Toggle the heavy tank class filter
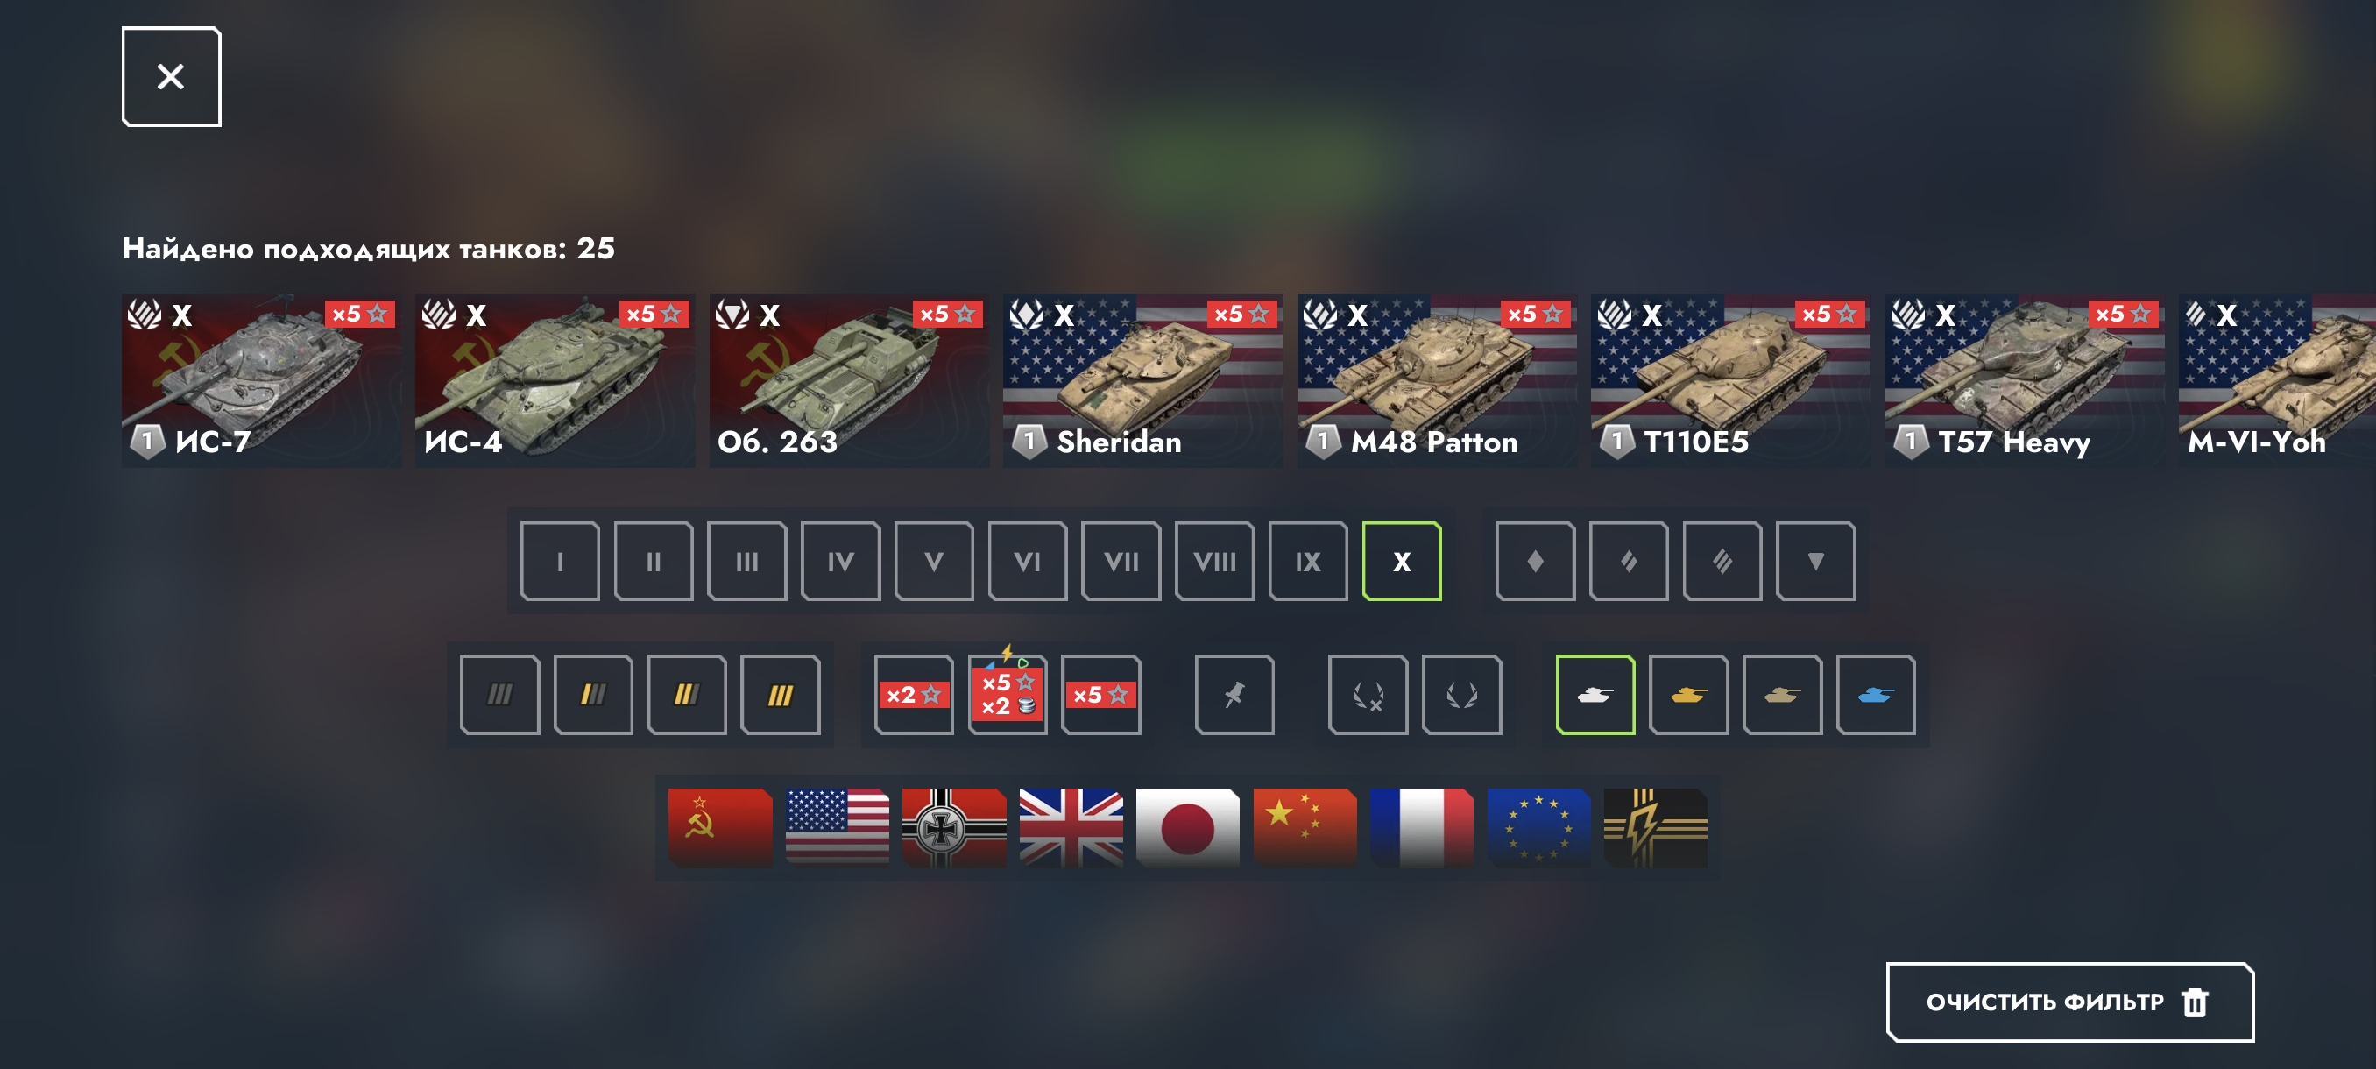The width and height of the screenshot is (2376, 1069). pyautogui.click(x=1722, y=561)
